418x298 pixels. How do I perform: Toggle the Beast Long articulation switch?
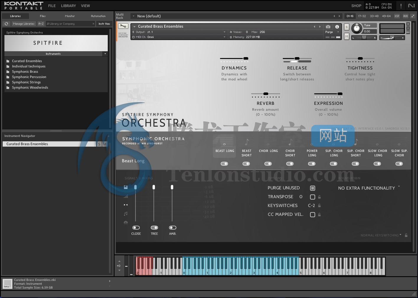pyautogui.click(x=224, y=164)
